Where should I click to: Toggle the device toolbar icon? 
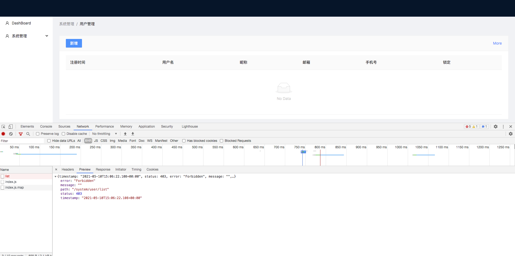pos(10,127)
